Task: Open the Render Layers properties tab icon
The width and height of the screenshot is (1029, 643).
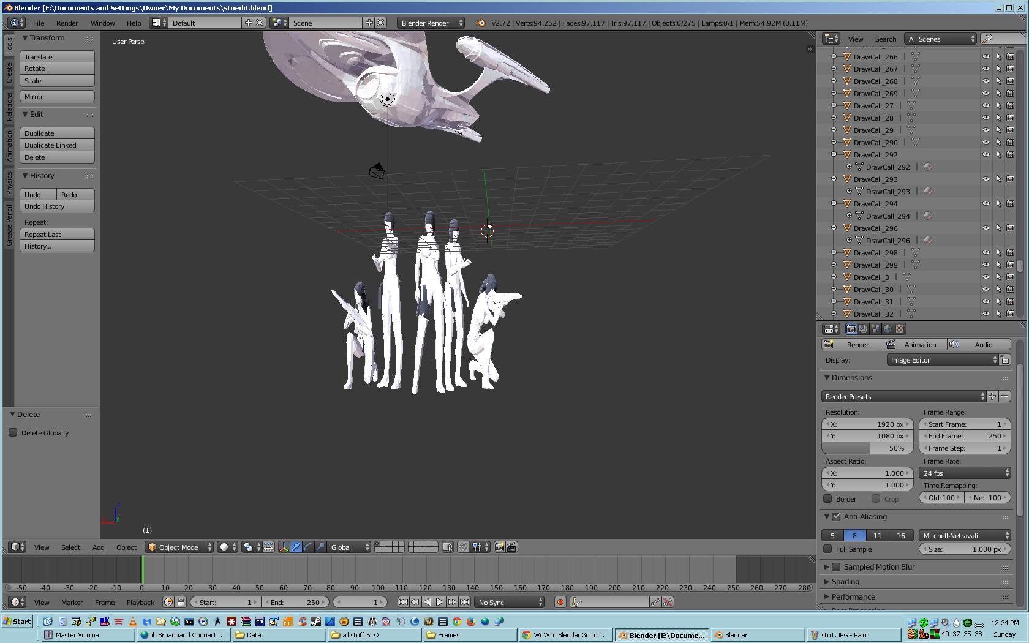Action: 863,329
